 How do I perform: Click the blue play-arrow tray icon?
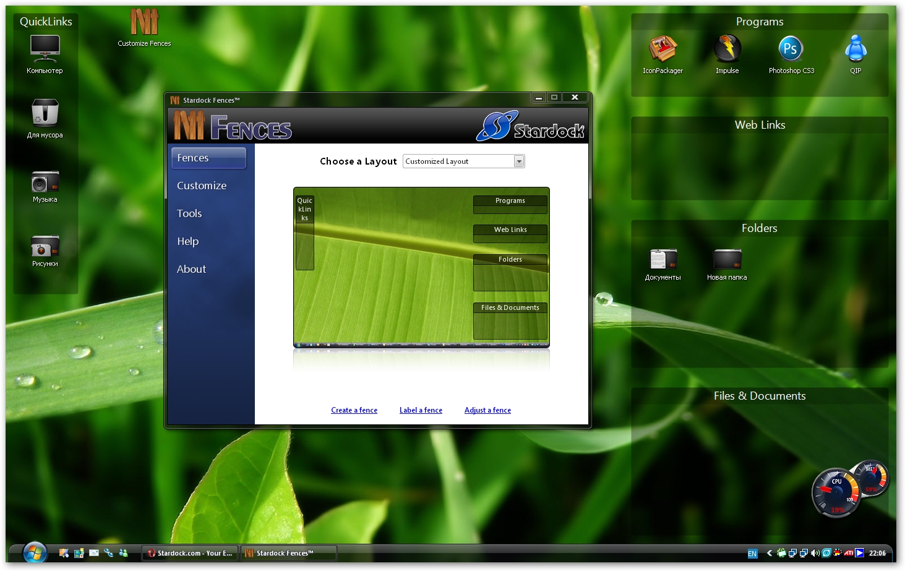point(859,553)
